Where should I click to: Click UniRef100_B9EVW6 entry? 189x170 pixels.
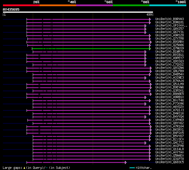click(170, 88)
